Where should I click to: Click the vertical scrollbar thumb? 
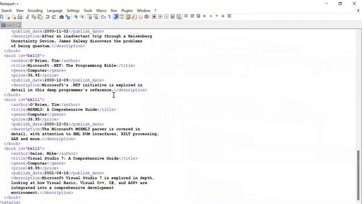coord(358,175)
